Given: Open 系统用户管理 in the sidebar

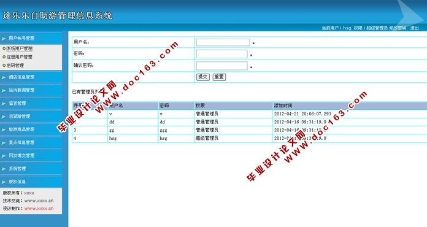Looking at the screenshot, I should [x=20, y=48].
